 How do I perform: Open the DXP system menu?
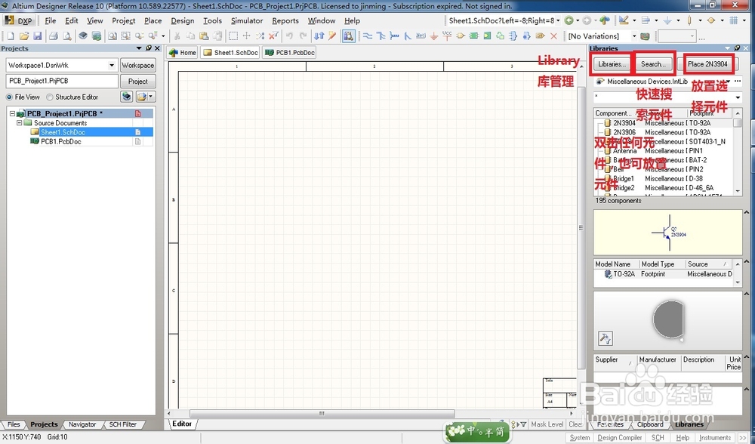coord(19,20)
